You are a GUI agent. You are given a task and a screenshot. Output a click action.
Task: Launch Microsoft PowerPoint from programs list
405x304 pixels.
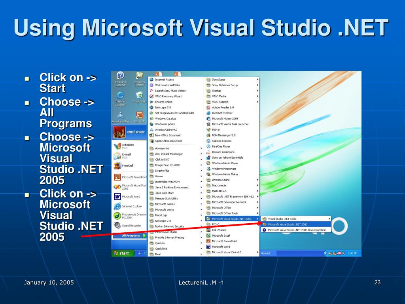point(232,241)
